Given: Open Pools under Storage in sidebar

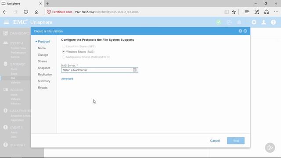Looking at the screenshot, I should pos(14,69).
